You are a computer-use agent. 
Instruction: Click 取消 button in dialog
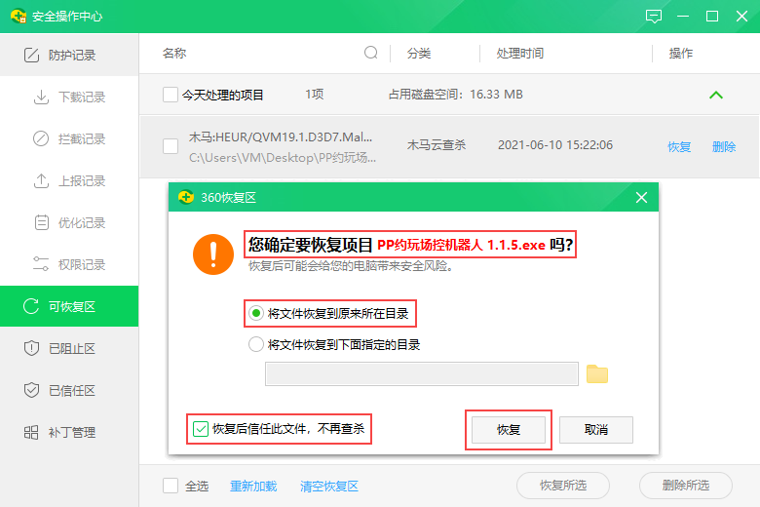(x=596, y=430)
